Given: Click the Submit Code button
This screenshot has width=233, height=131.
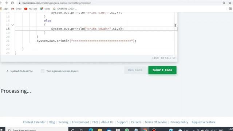Looking at the screenshot, I should [x=162, y=70].
